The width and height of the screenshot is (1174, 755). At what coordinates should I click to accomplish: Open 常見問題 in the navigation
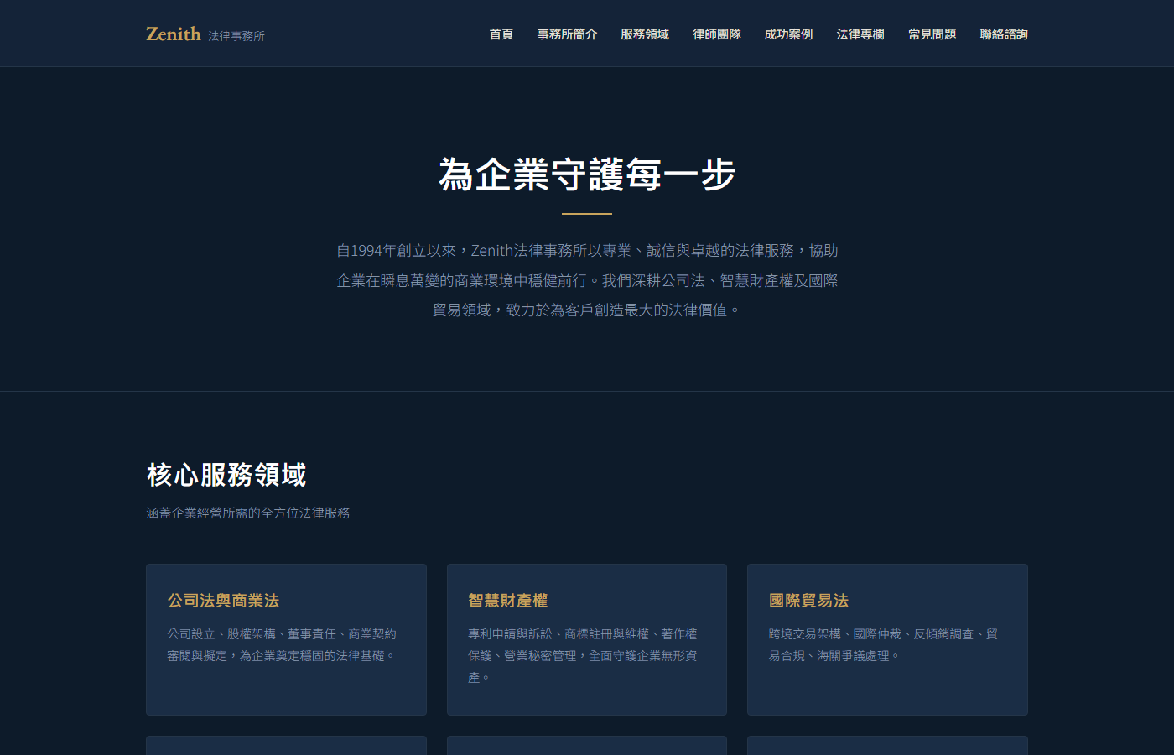tap(932, 34)
